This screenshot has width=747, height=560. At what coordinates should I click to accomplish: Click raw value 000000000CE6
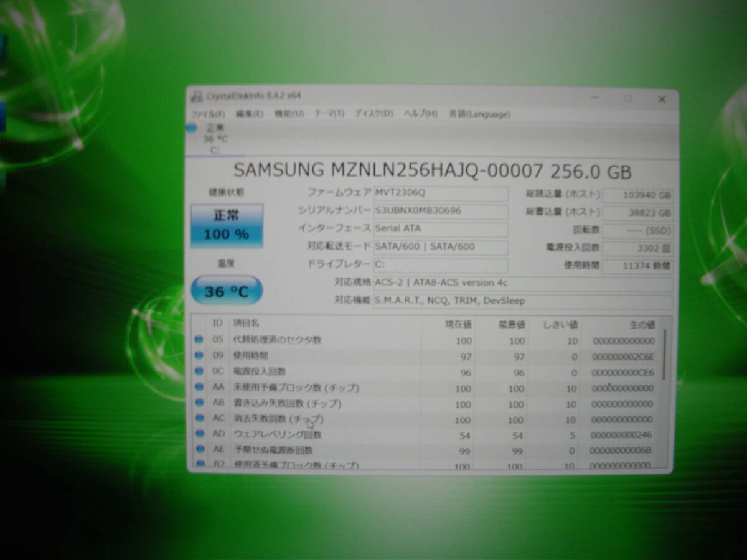point(622,373)
